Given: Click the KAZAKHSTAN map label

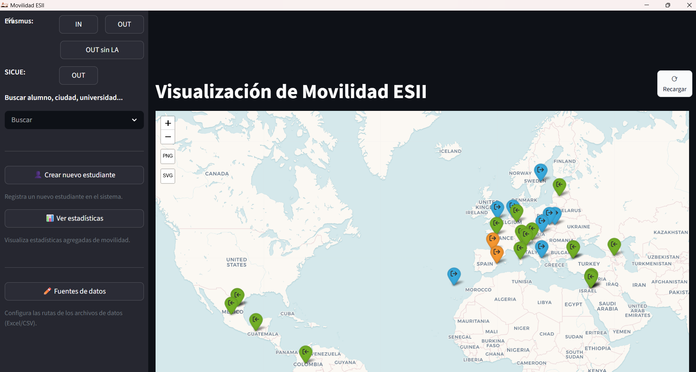Looking at the screenshot, I should [670, 232].
